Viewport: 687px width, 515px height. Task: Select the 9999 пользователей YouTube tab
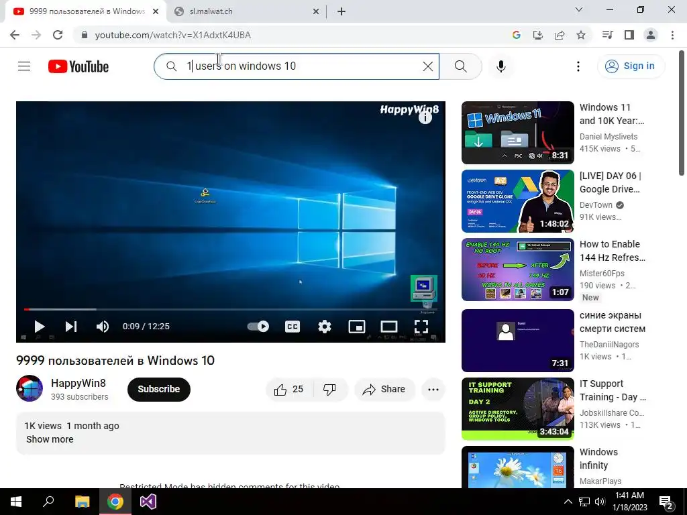click(x=87, y=11)
